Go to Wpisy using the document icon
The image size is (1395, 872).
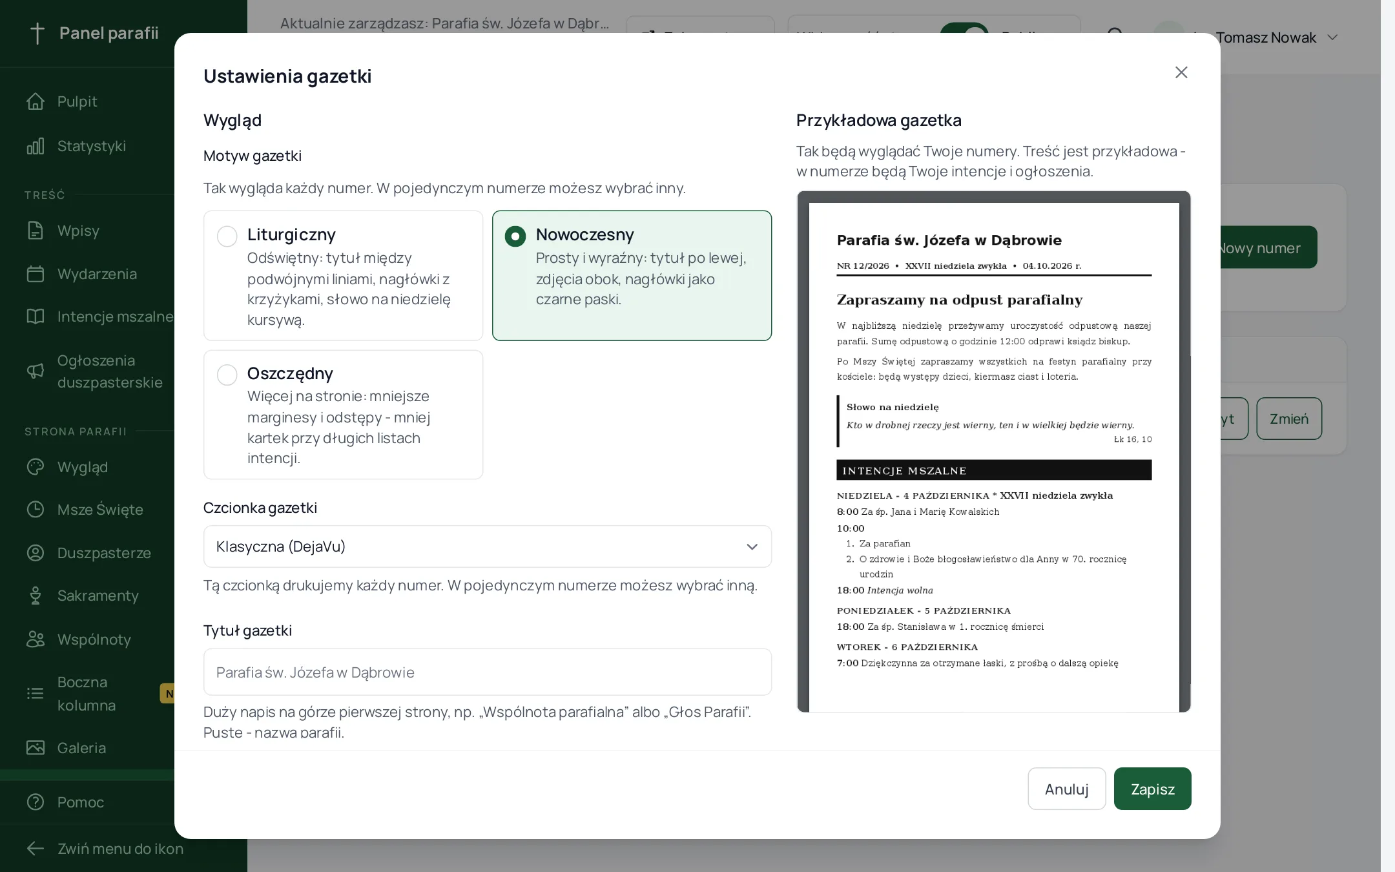pos(36,231)
